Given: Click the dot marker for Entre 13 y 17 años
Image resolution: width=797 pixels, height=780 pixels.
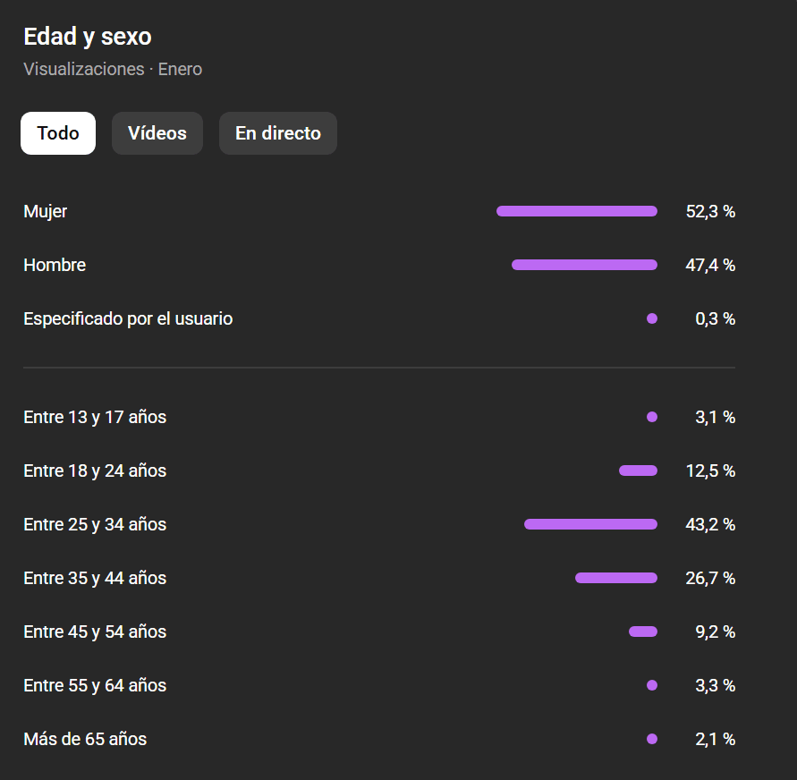Looking at the screenshot, I should (652, 416).
